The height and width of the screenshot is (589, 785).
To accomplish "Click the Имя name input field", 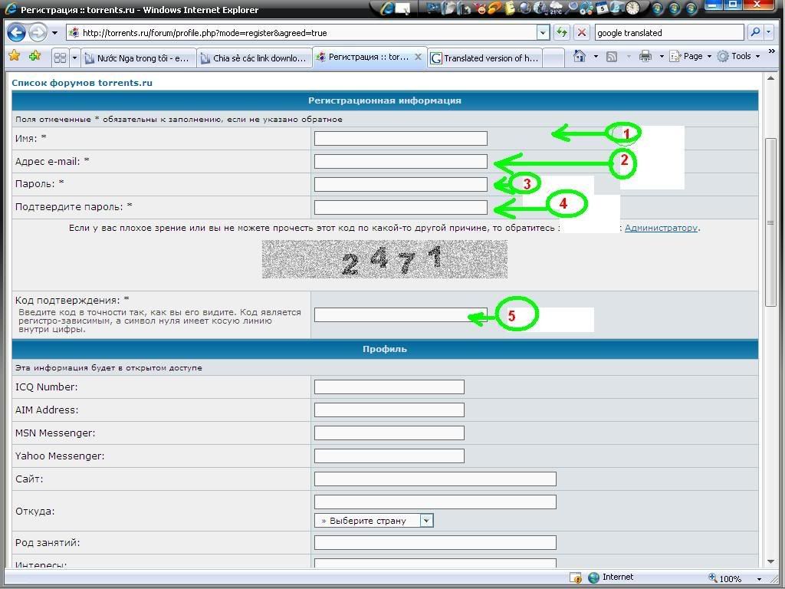I will (400, 138).
